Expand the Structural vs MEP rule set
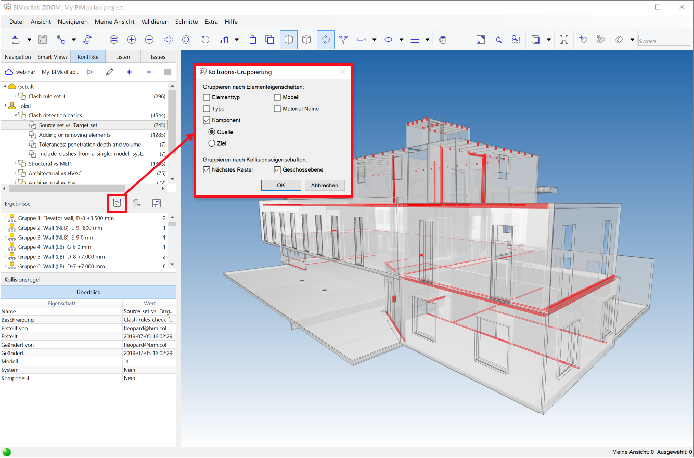The width and height of the screenshot is (694, 458). (16, 164)
